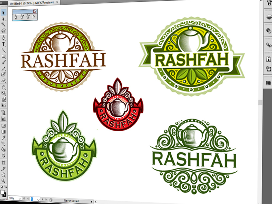
Task: Click the Never Saved status text
Action: tap(71, 201)
